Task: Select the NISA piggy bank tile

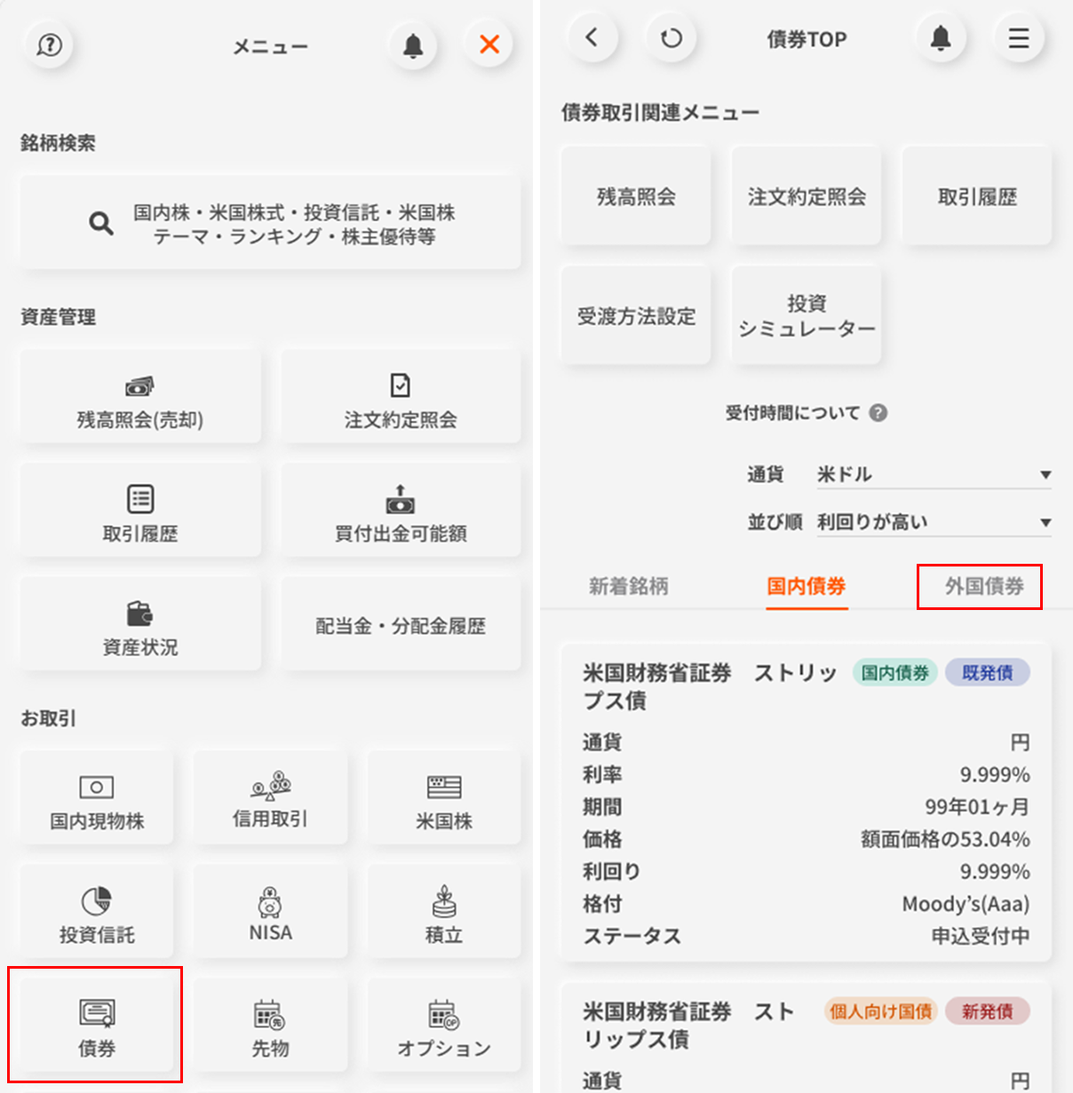Action: (270, 912)
